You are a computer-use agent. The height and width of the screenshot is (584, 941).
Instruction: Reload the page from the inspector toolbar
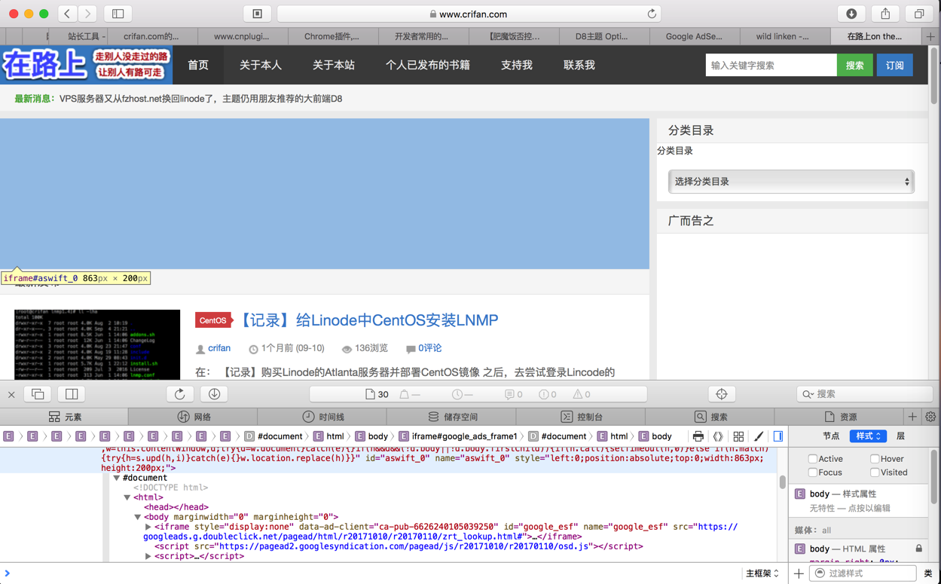179,394
